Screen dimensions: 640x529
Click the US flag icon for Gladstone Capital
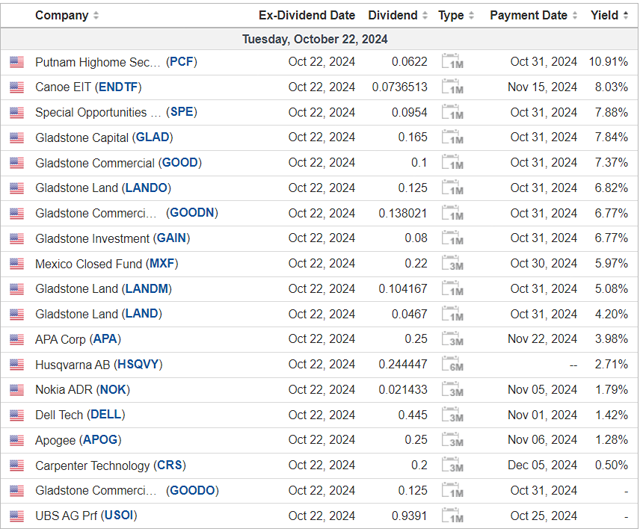[x=16, y=137]
